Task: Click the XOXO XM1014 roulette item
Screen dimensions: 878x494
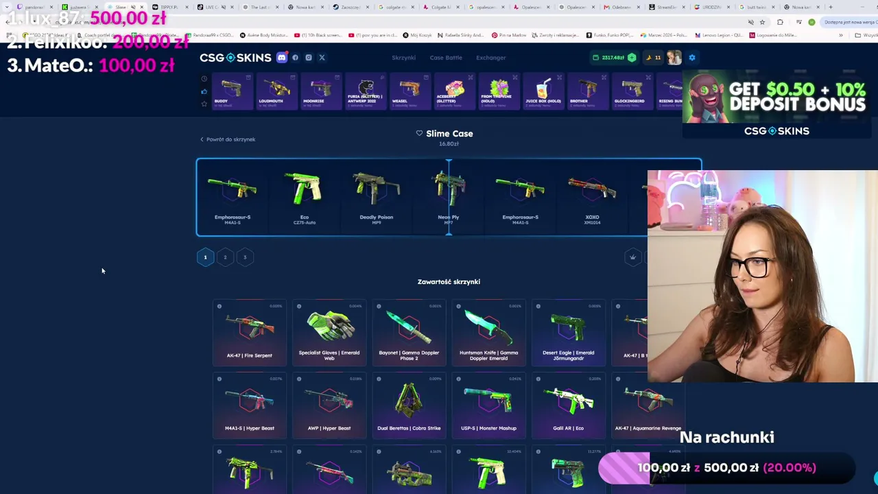Action: tap(592, 198)
